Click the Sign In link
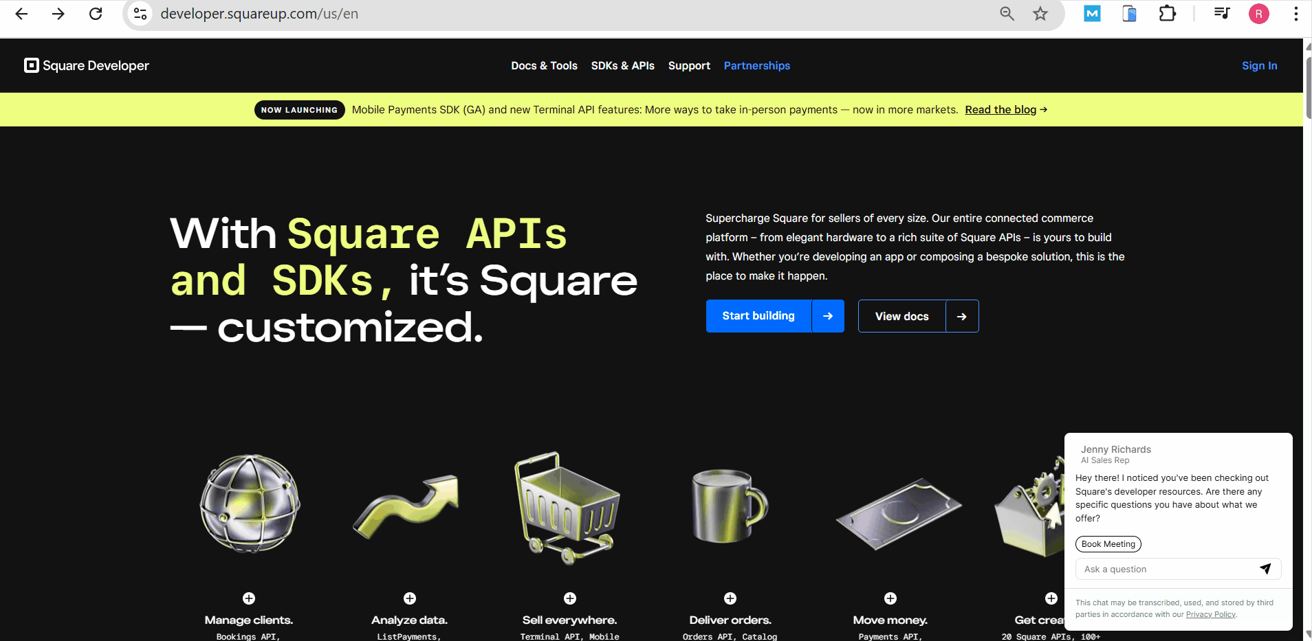Viewport: 1312px width, 641px height. point(1260,66)
